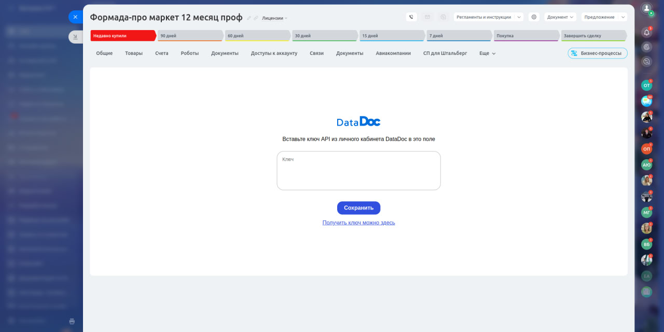The width and height of the screenshot is (664, 332).
Task: Open the Документ dropdown
Action: point(561,17)
